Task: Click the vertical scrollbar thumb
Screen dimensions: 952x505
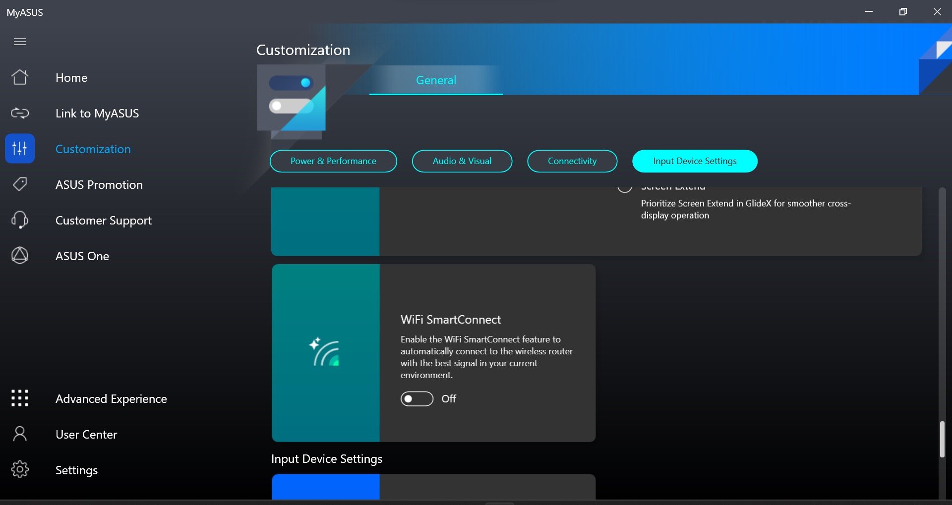Action: tap(942, 439)
